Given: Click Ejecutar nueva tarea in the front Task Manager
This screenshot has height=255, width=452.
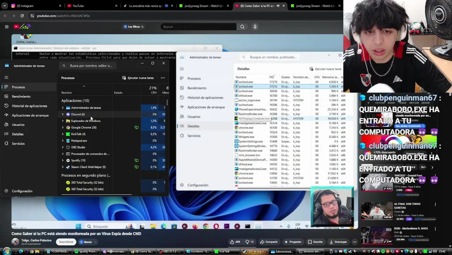Looking at the screenshot, I should [138, 78].
